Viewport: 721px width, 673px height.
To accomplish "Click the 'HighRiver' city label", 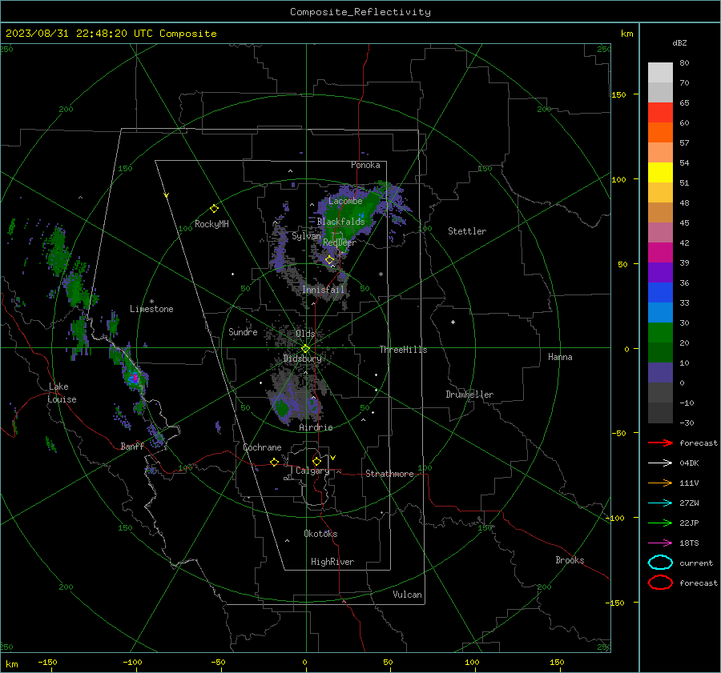I will point(332,562).
